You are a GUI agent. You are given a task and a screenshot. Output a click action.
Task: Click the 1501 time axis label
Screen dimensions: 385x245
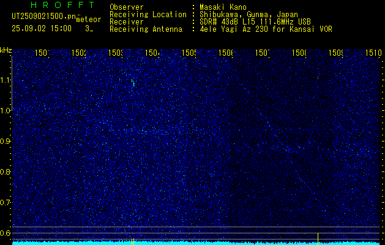(x=42, y=53)
